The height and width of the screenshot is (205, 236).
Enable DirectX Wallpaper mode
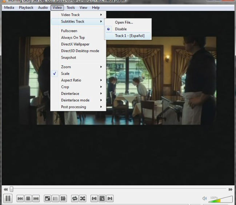click(x=78, y=44)
